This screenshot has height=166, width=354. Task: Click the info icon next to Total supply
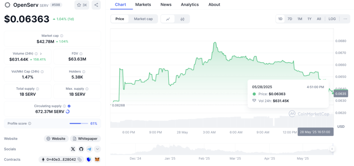point(37,89)
